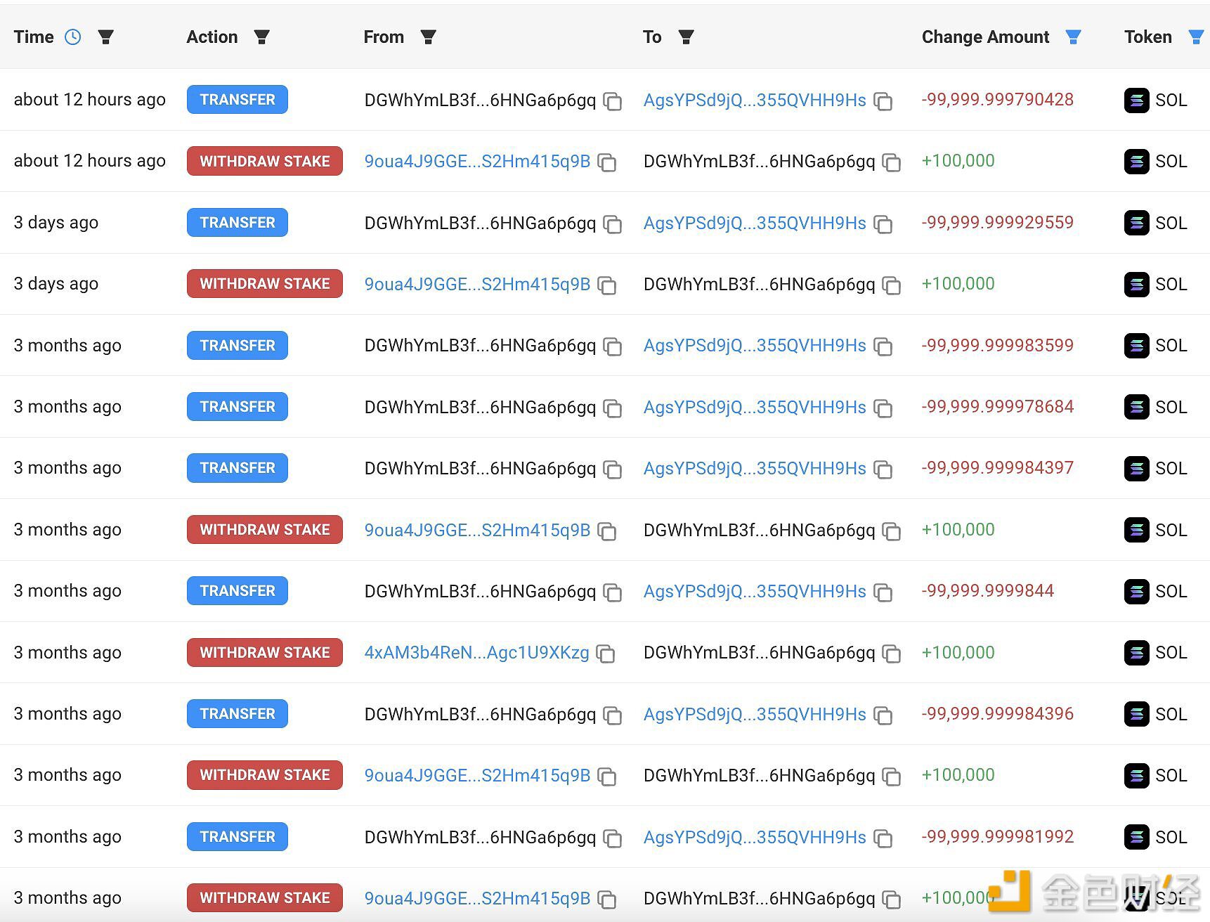Open the From column filter
The width and height of the screenshot is (1210, 922).
tap(428, 37)
